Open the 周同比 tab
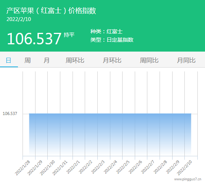 tap(149, 60)
